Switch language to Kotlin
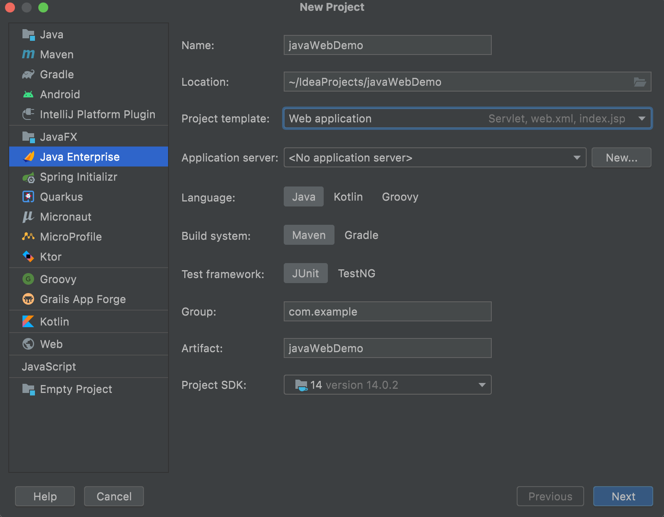 348,197
